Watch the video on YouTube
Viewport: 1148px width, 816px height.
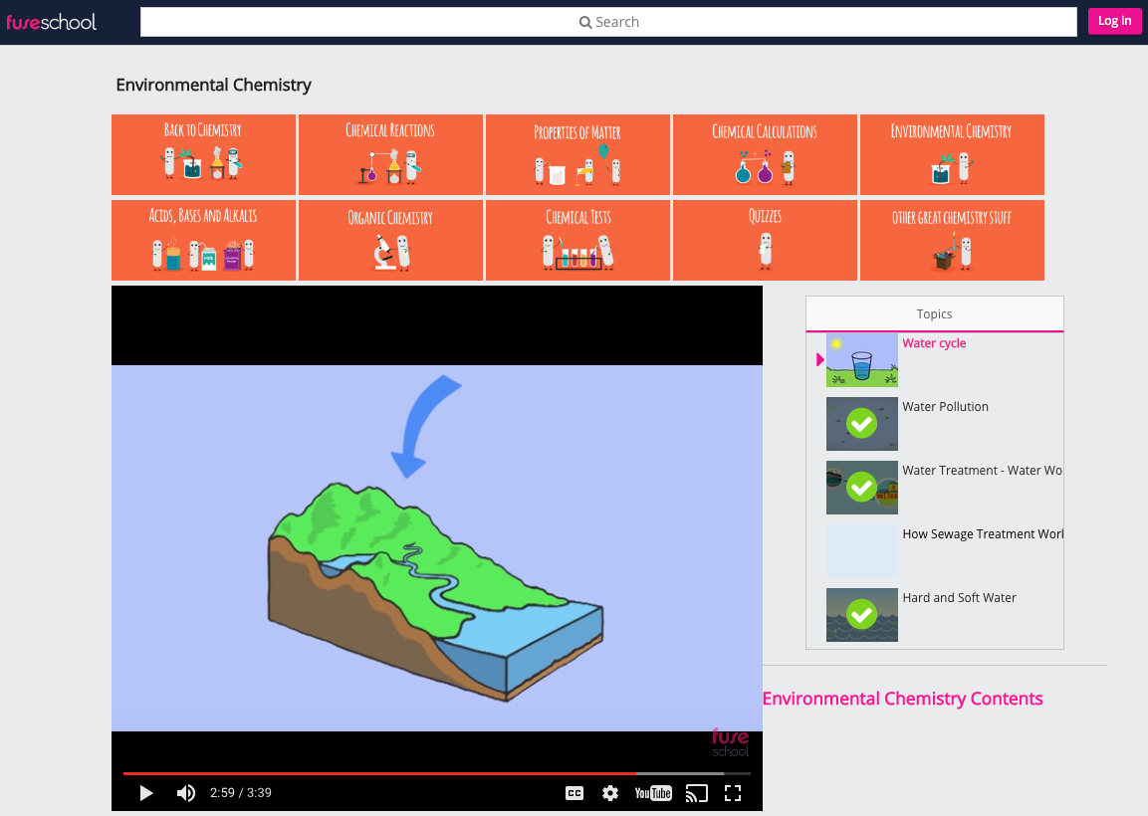pos(652,793)
